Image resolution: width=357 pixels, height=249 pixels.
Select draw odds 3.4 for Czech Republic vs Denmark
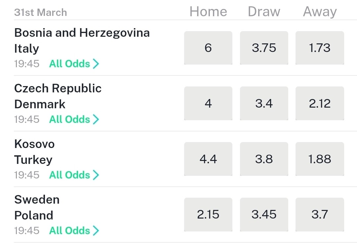click(x=264, y=104)
